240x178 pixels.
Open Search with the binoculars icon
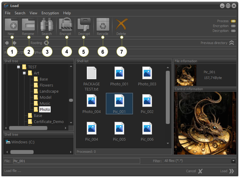(x=47, y=24)
